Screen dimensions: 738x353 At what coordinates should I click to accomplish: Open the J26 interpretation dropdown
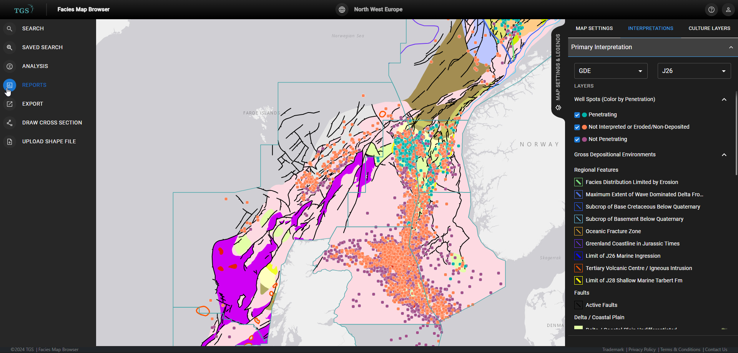(x=694, y=71)
